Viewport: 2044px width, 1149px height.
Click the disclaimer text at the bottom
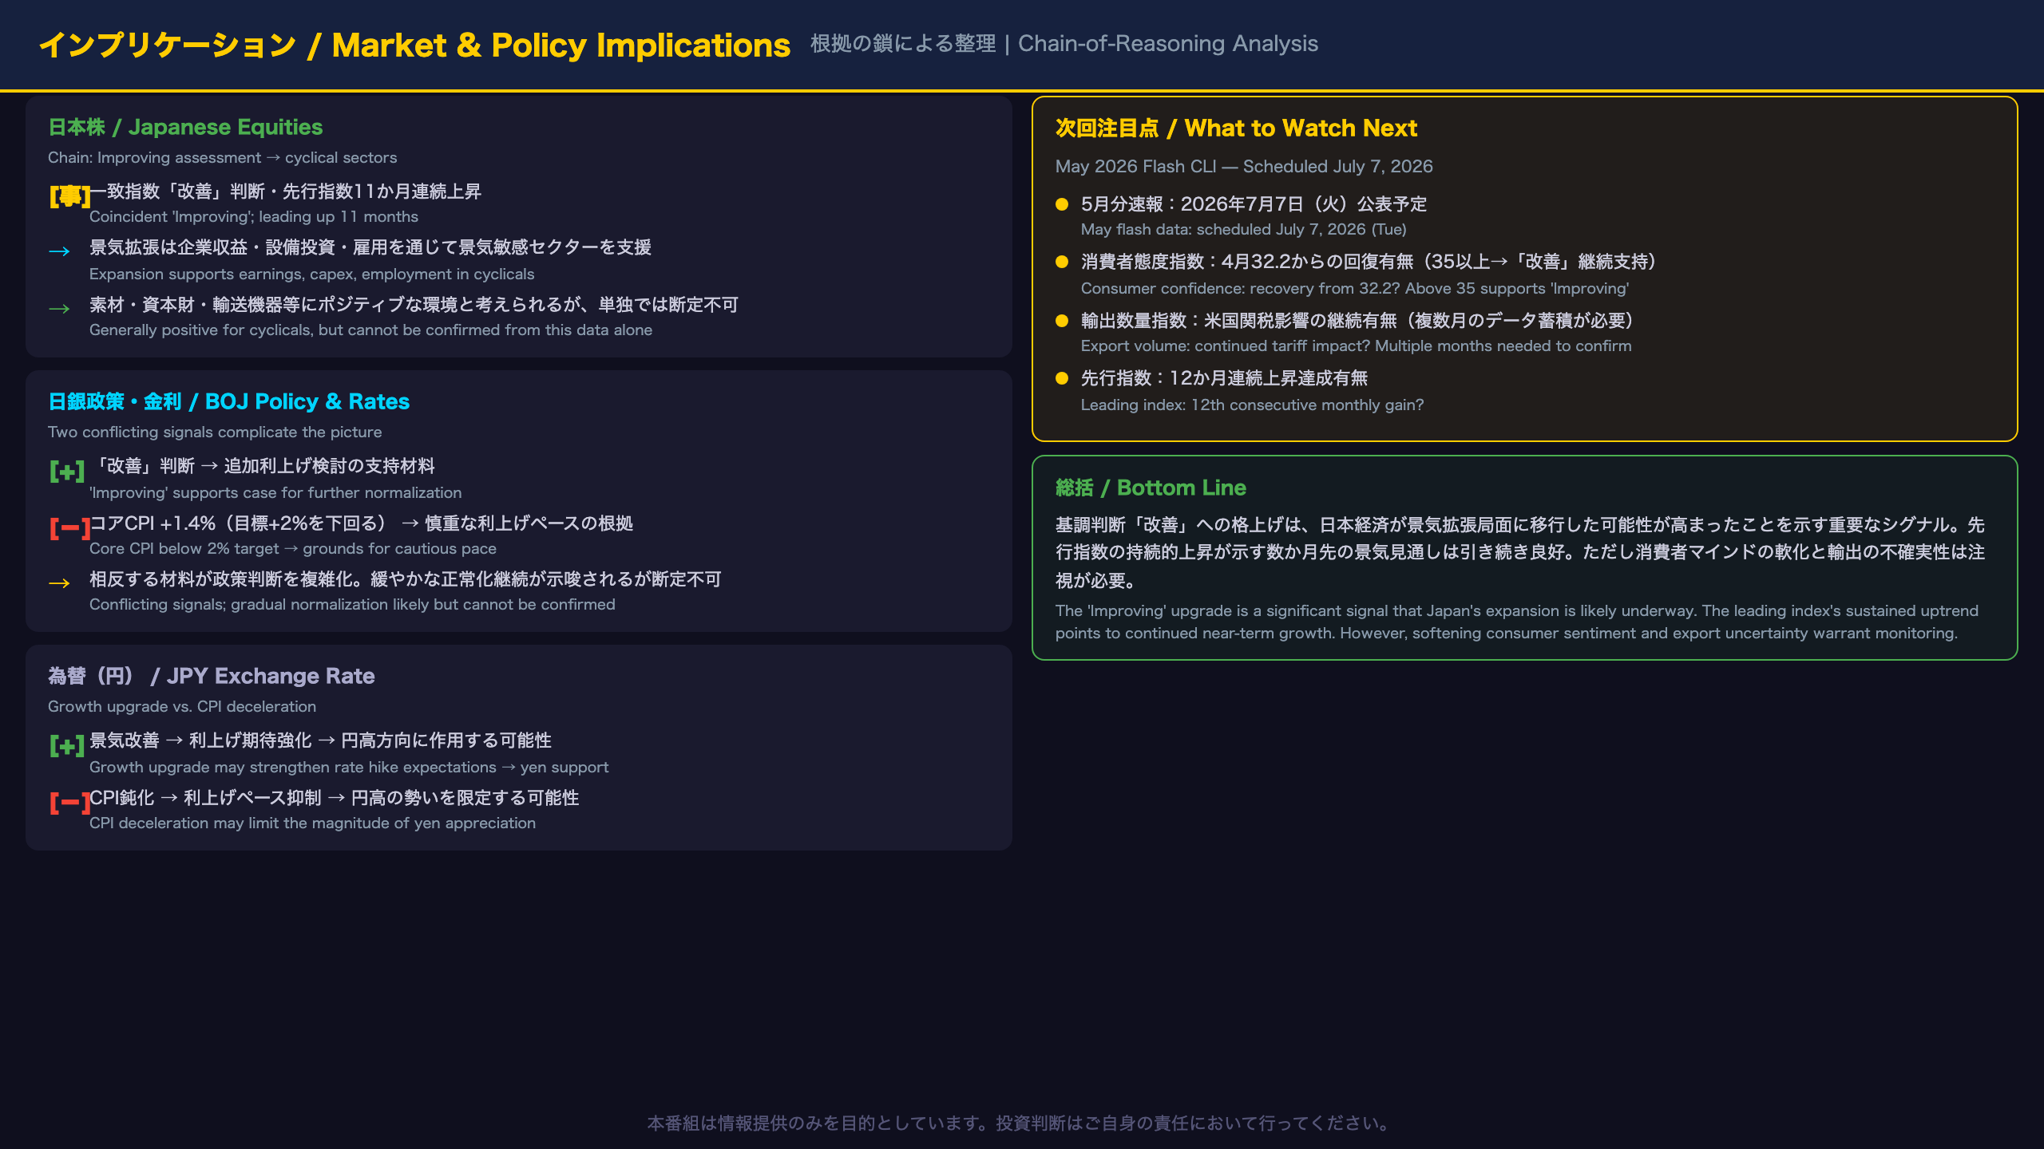(1022, 1123)
